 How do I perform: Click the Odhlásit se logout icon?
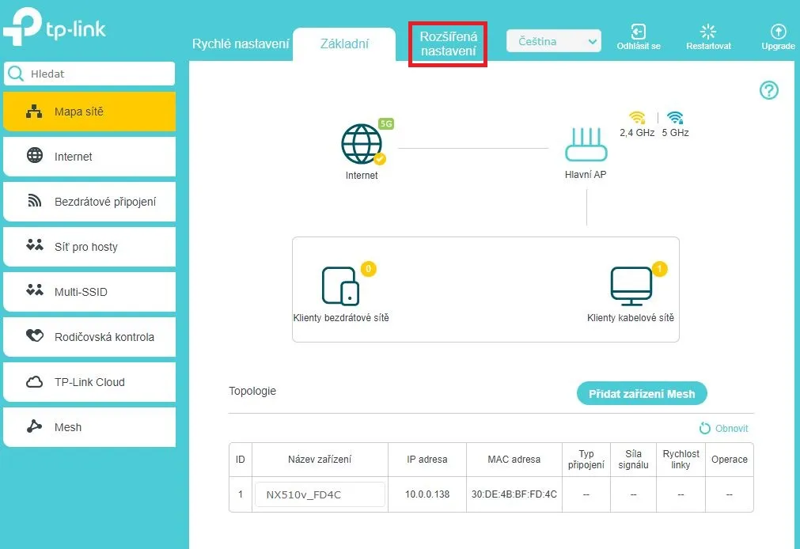click(x=638, y=32)
